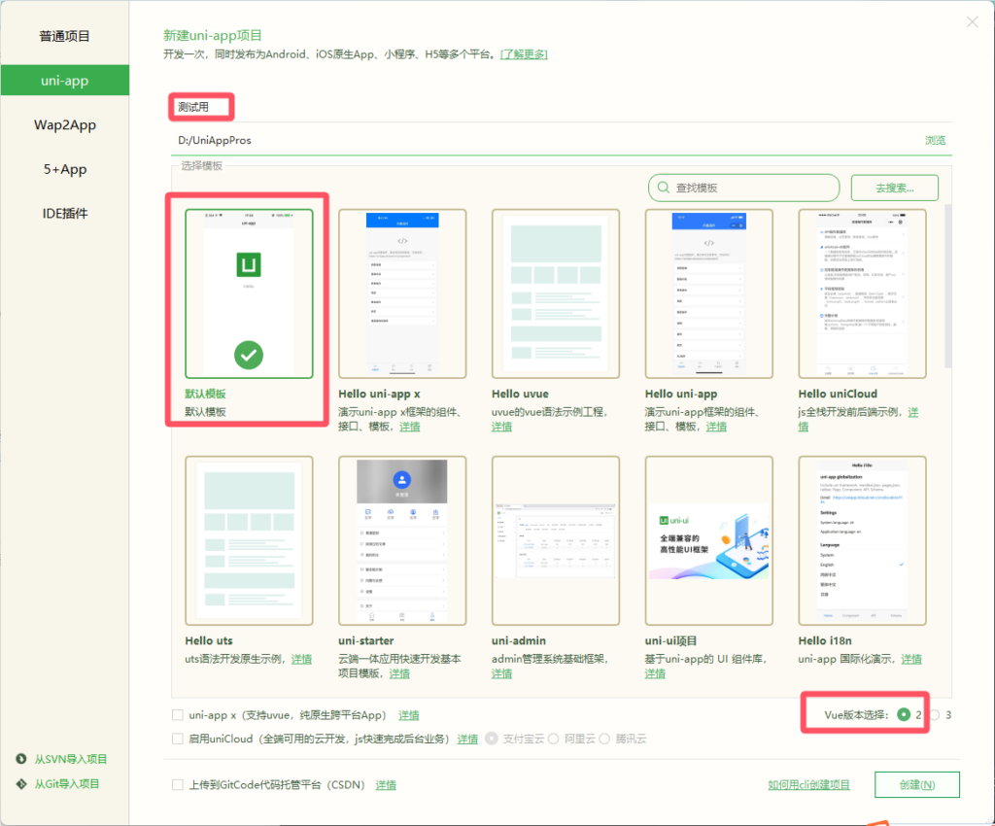The height and width of the screenshot is (826, 995).
Task: Open 详情 link for uni-ui项目
Action: [655, 673]
